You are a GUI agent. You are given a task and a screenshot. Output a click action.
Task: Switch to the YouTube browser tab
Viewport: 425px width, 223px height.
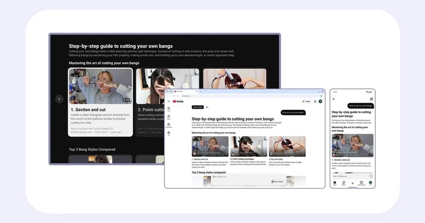tap(186, 91)
